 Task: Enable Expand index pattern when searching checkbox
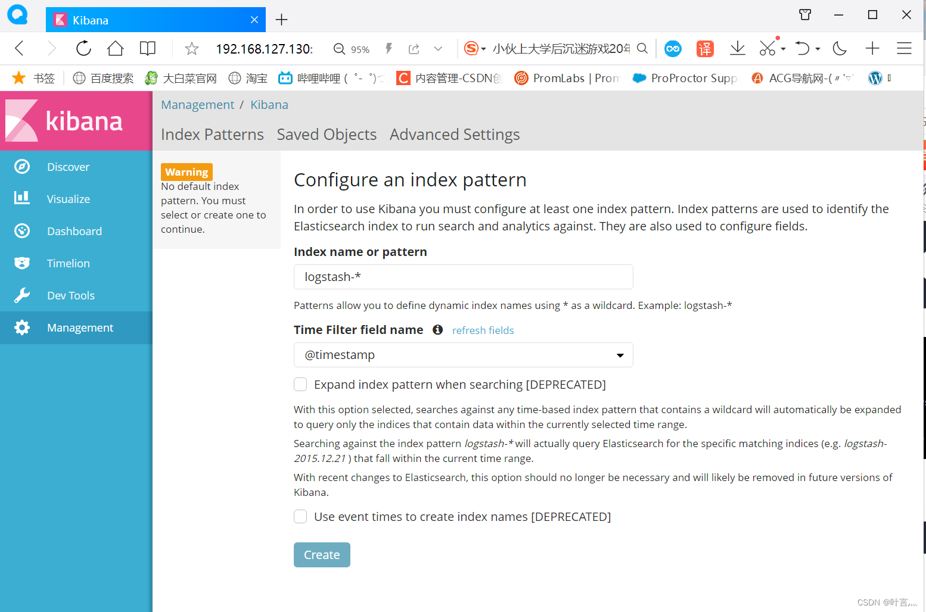(300, 385)
